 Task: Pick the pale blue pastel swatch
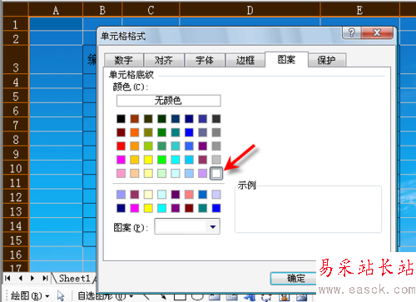tap(189, 174)
